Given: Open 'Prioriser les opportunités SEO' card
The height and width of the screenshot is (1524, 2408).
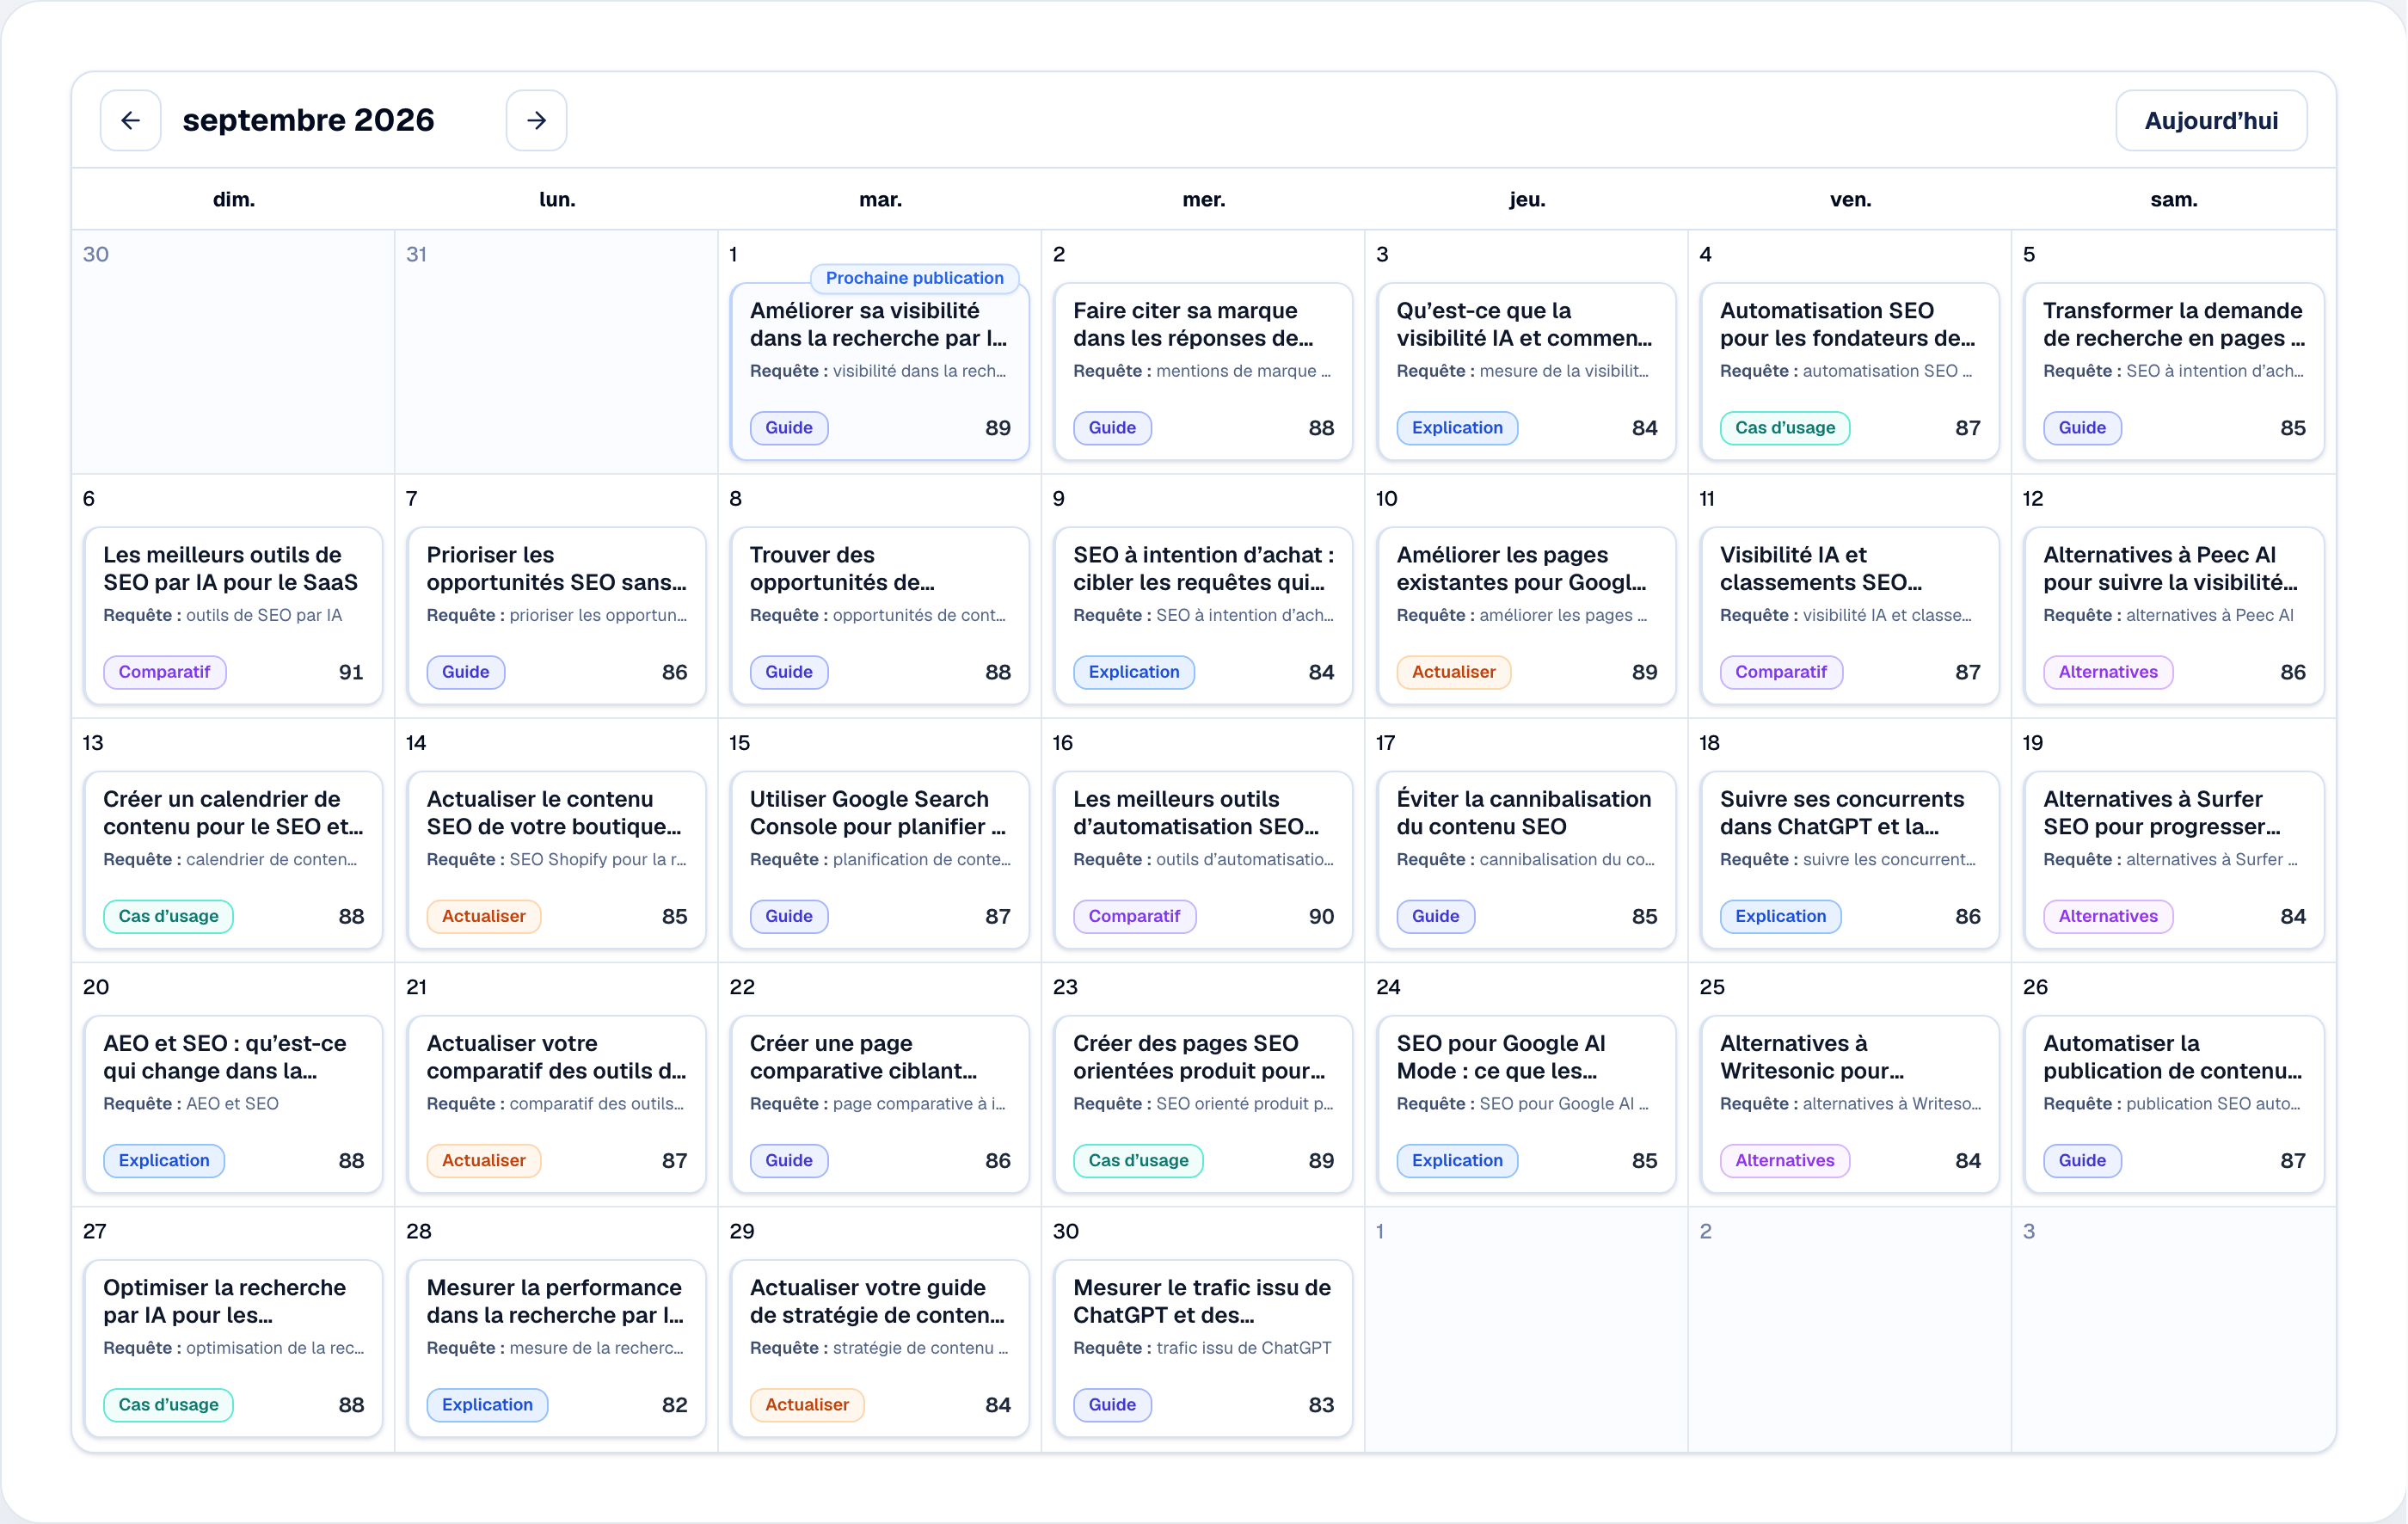Looking at the screenshot, I should [x=556, y=616].
